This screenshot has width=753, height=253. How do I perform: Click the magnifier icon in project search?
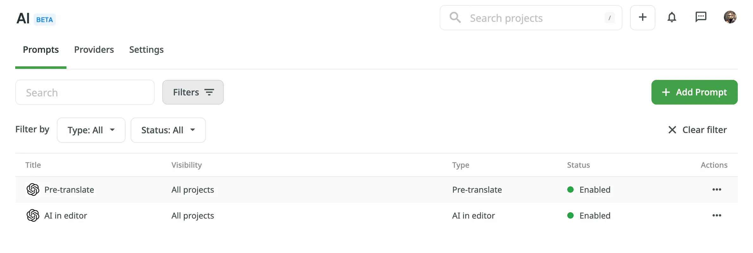pos(455,17)
